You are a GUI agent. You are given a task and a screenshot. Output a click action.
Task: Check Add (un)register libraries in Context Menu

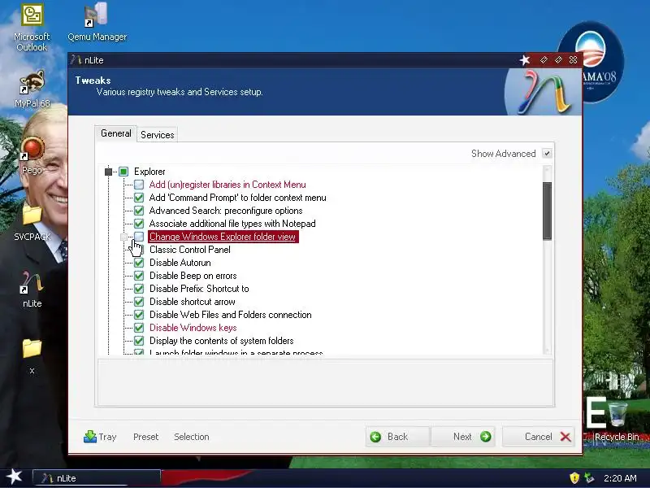coord(139,185)
